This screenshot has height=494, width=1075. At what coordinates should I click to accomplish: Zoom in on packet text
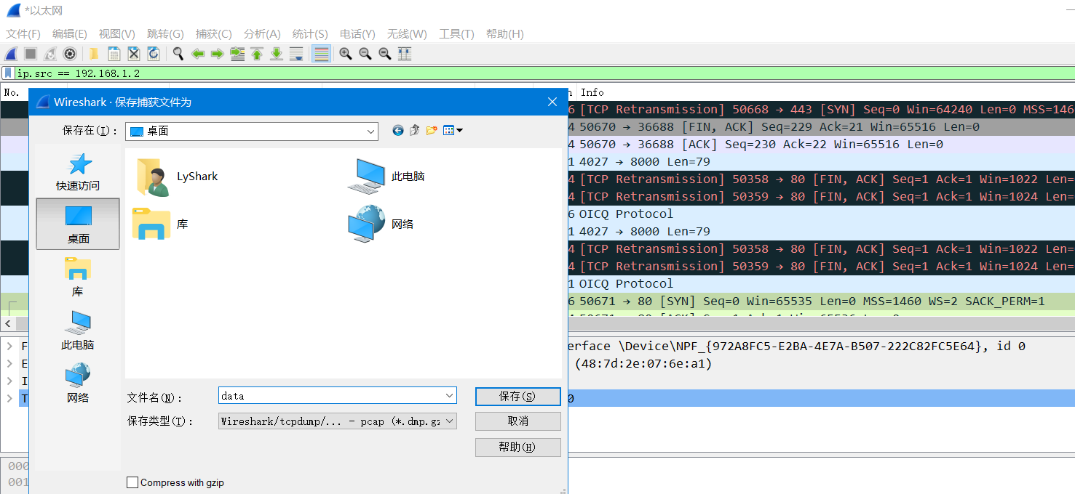click(346, 54)
